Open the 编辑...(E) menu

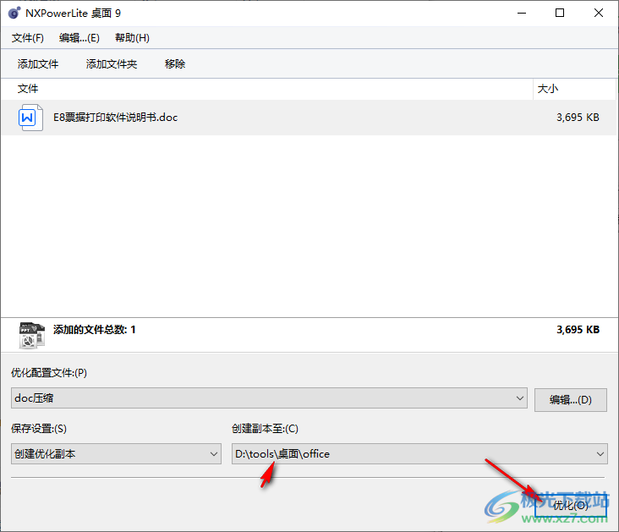pos(79,38)
